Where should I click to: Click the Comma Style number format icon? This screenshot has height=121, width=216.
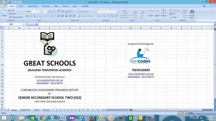tap(108, 16)
